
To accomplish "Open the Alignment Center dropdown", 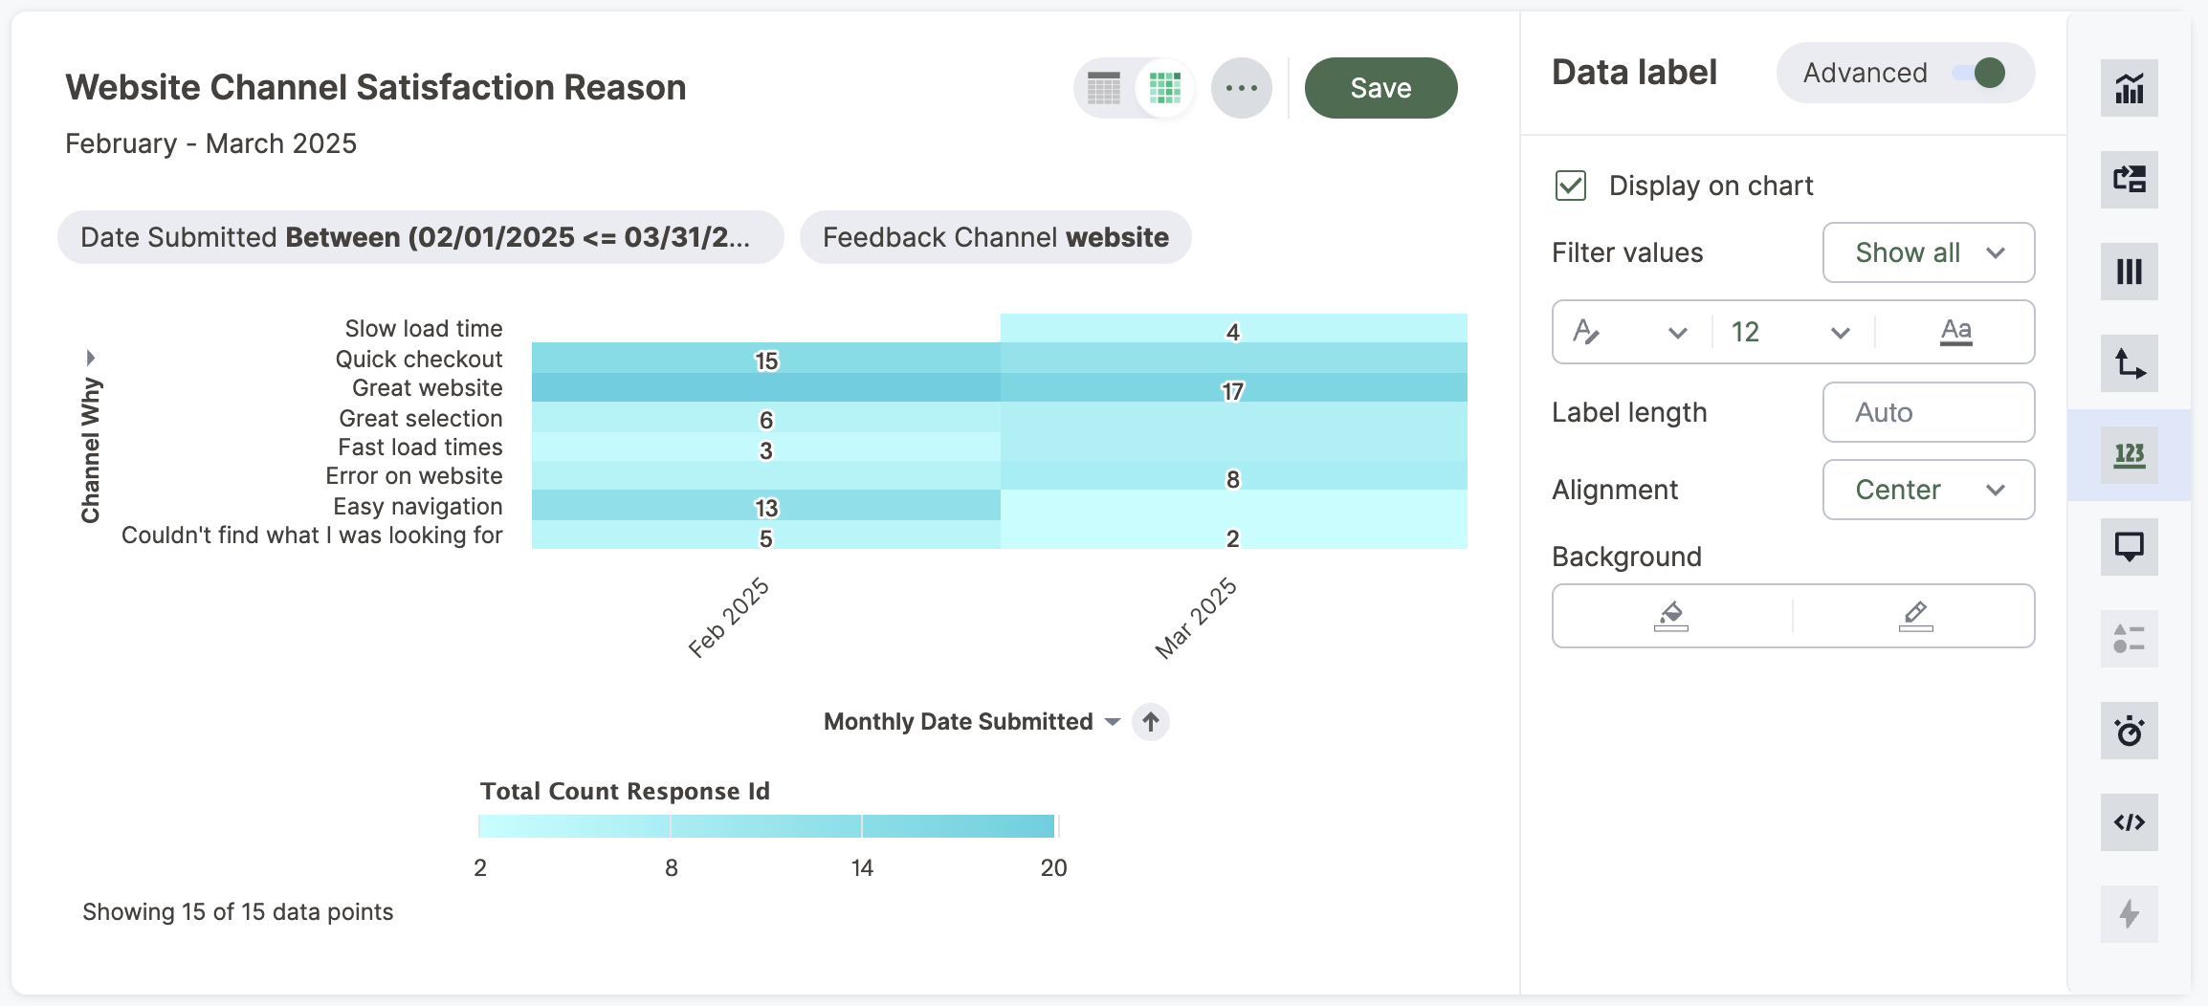I will pos(1928,490).
